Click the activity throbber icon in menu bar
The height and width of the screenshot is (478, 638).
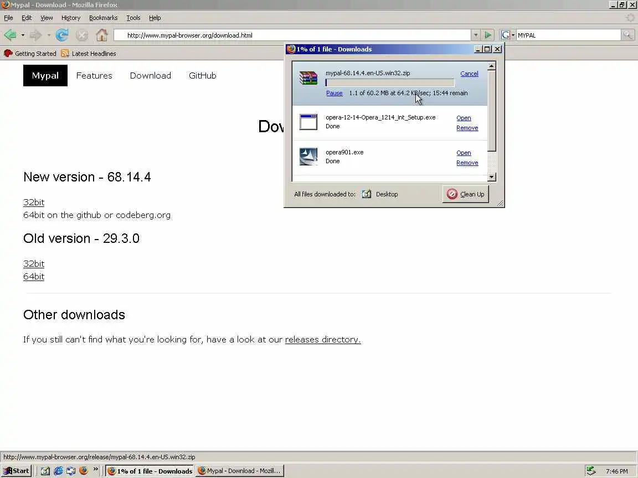630,18
